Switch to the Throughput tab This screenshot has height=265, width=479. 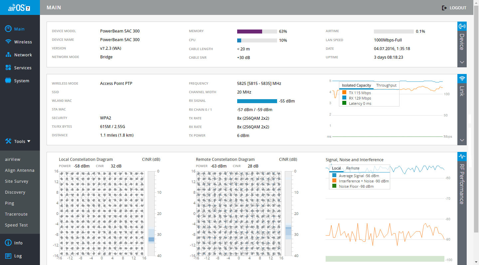point(386,86)
